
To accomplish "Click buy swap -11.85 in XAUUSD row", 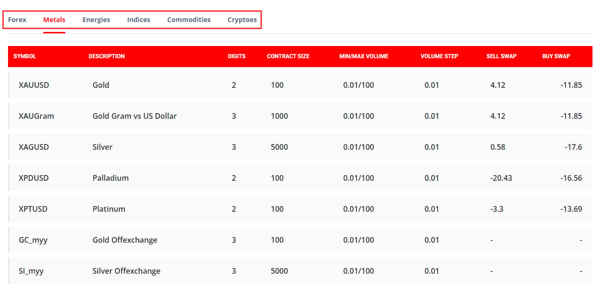I will pyautogui.click(x=571, y=85).
